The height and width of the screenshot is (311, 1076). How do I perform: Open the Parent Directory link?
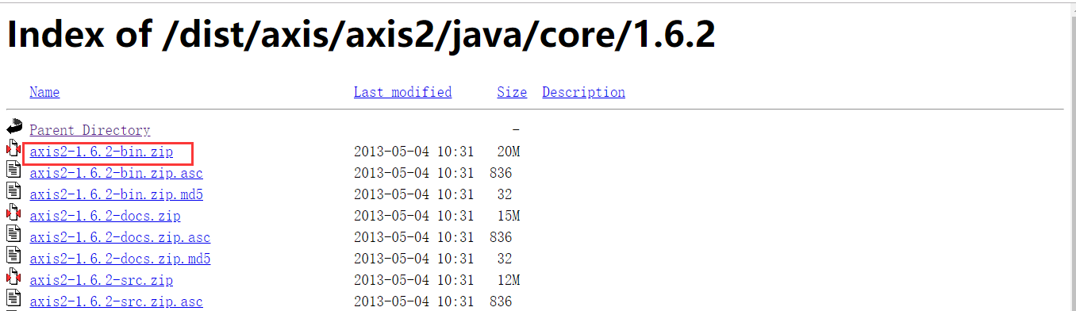(x=90, y=130)
